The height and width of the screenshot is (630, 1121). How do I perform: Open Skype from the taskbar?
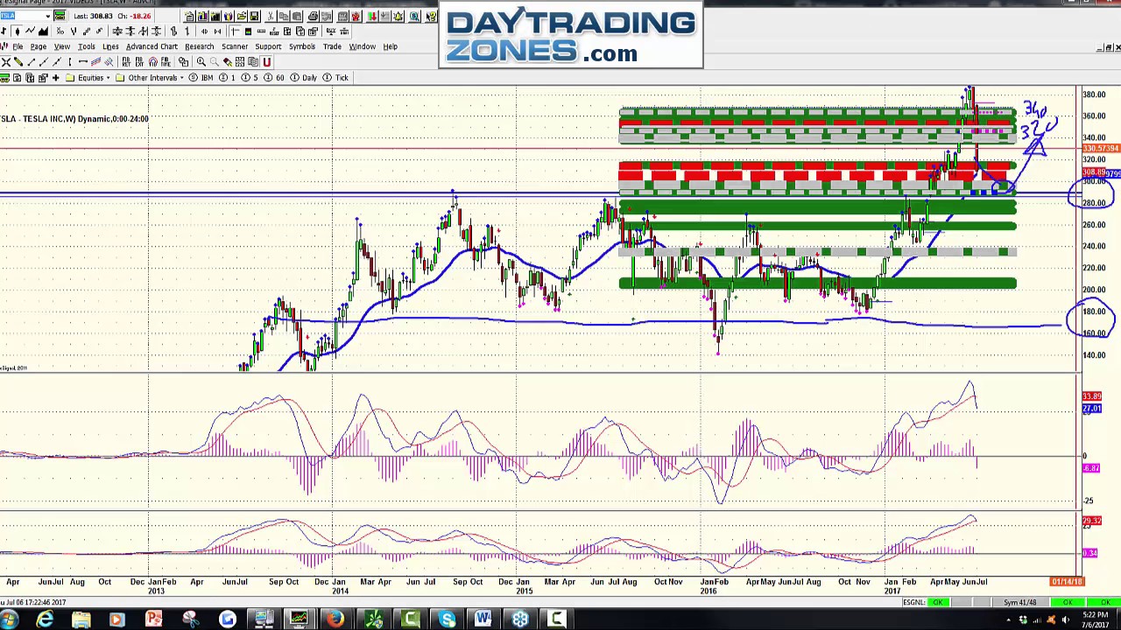click(448, 620)
